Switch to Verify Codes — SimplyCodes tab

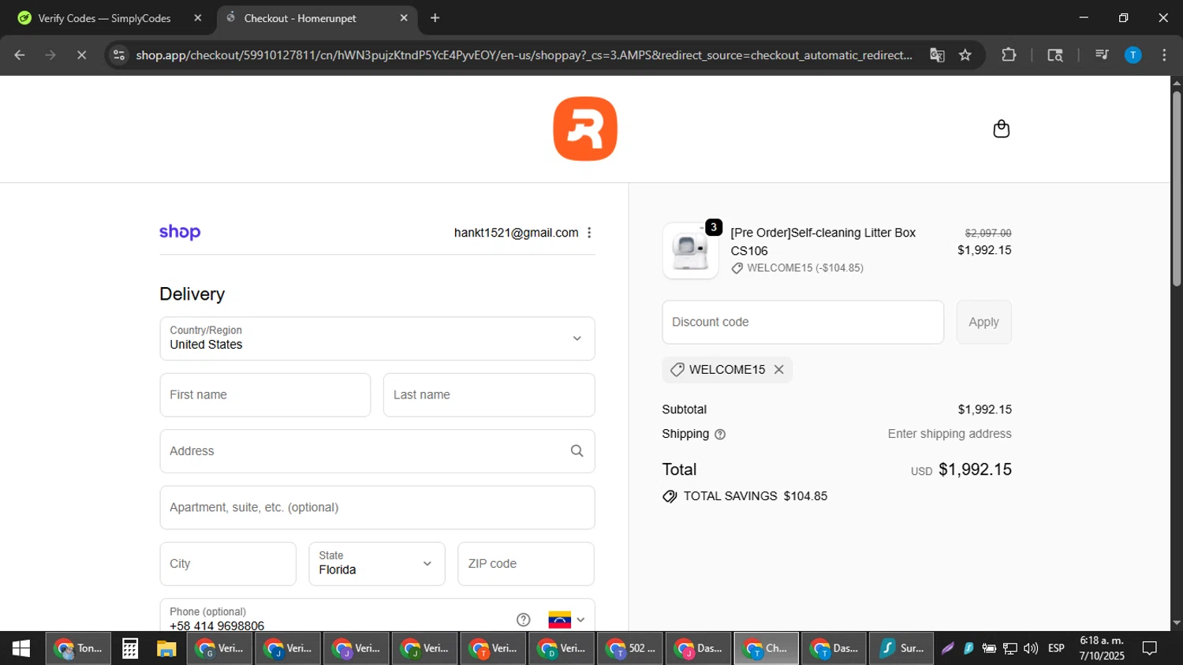pos(108,18)
